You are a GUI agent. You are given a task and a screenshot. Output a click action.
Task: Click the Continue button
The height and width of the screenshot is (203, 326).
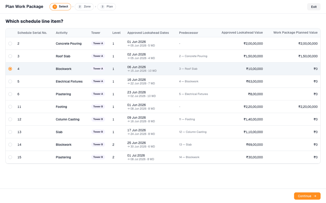307,196
